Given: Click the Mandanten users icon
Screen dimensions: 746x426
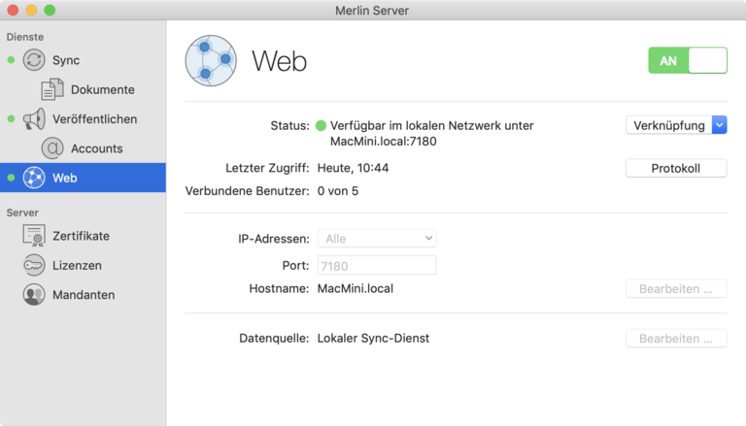Looking at the screenshot, I should (34, 295).
